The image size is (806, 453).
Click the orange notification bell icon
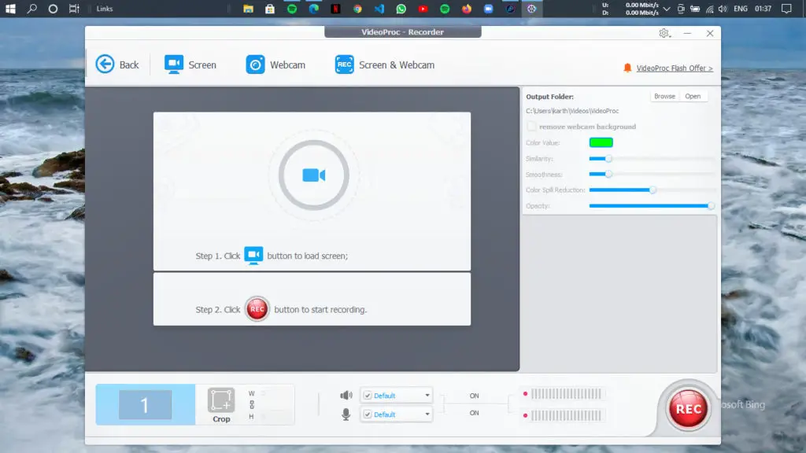[x=627, y=68]
